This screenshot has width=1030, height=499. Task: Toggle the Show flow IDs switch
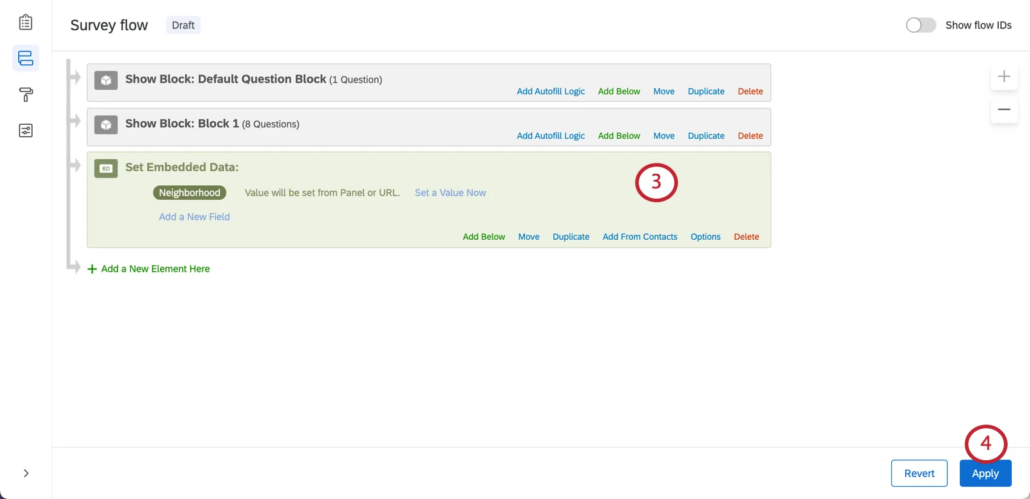920,25
